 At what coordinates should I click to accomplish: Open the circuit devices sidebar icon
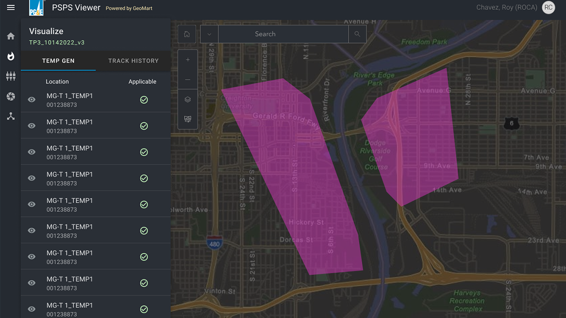(x=11, y=76)
